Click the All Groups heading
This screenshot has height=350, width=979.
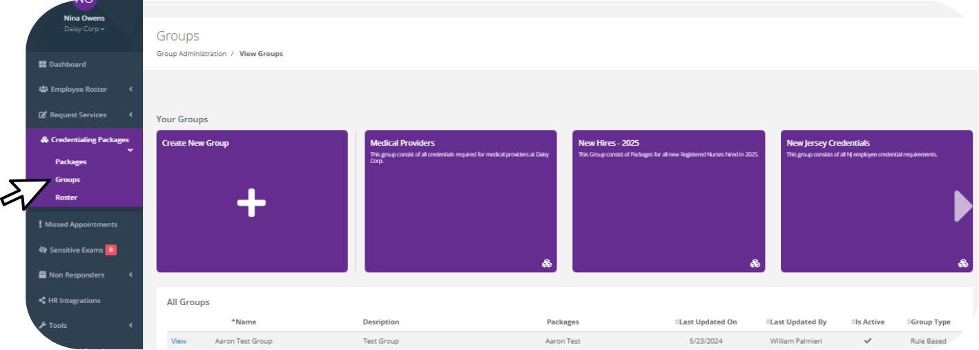click(188, 302)
